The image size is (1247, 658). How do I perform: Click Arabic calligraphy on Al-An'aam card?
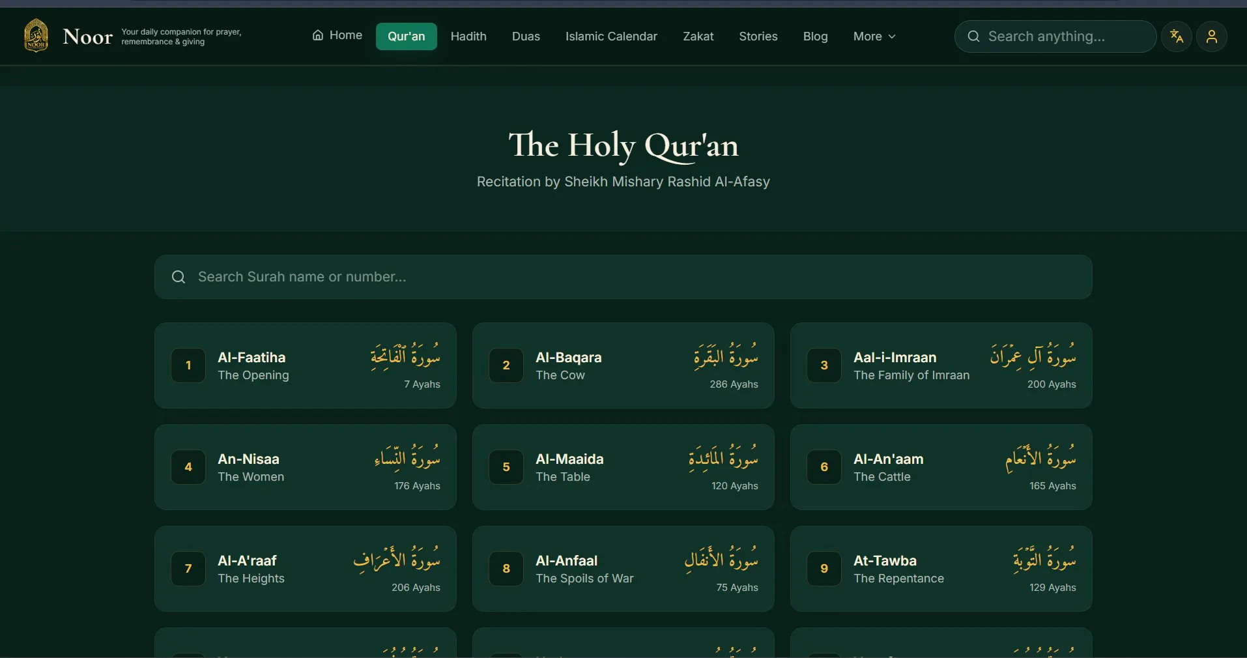pos(1040,457)
